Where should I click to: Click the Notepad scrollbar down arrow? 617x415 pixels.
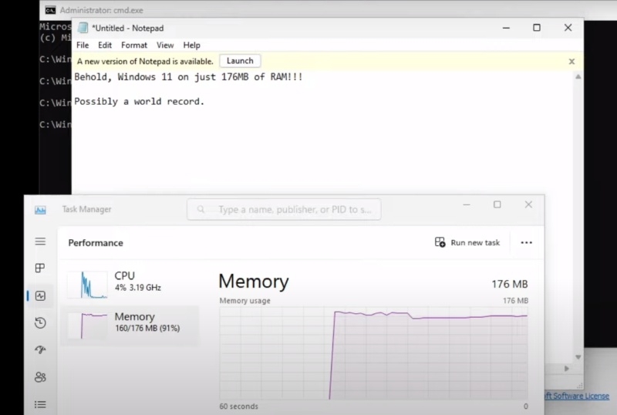578,357
